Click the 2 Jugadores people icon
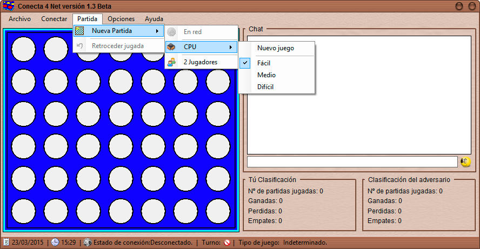 171,62
